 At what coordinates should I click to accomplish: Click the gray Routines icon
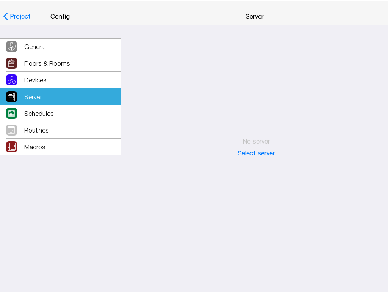tap(11, 130)
